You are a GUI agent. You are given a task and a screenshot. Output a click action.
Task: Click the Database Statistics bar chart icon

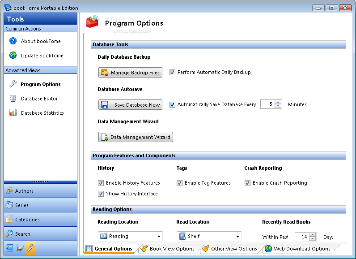[13, 112]
